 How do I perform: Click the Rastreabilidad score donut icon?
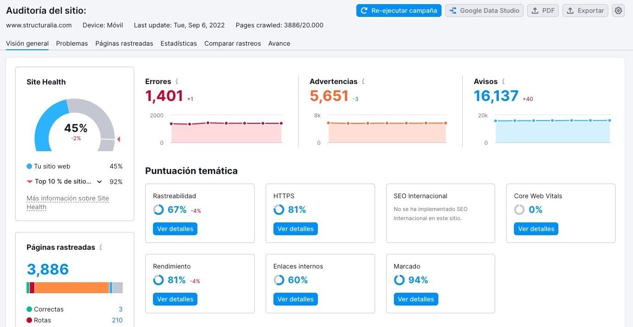point(158,210)
